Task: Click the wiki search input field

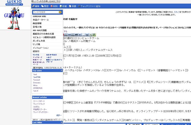Action: pyautogui.click(x=46, y=12)
